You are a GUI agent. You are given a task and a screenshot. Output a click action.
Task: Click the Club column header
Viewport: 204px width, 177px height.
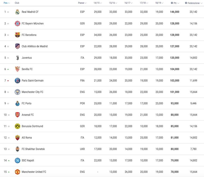tap(17, 3)
